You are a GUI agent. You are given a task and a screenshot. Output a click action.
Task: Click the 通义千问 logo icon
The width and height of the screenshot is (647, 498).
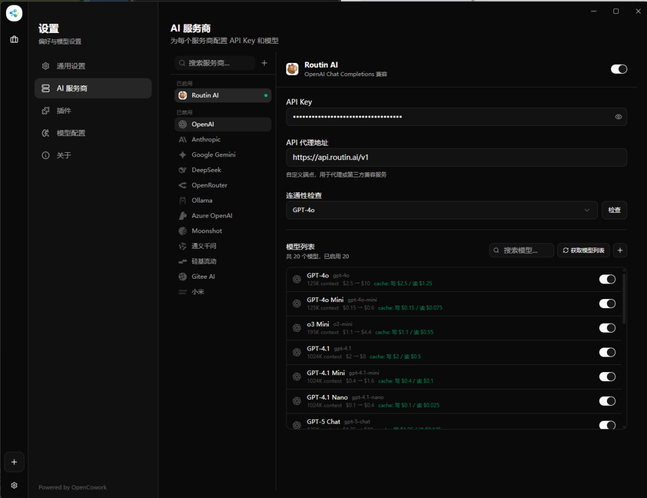pyautogui.click(x=182, y=246)
